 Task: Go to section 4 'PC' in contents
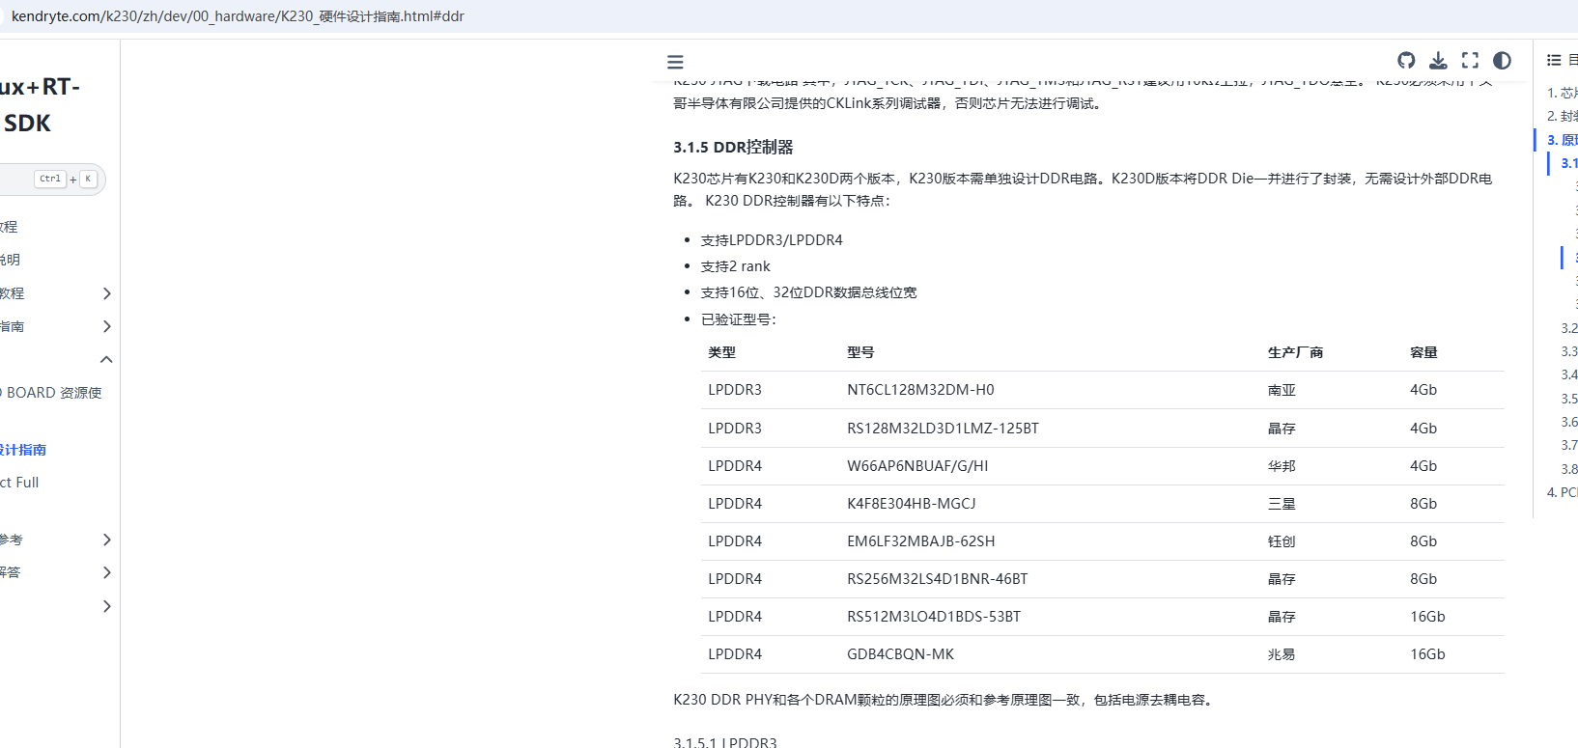point(1563,492)
